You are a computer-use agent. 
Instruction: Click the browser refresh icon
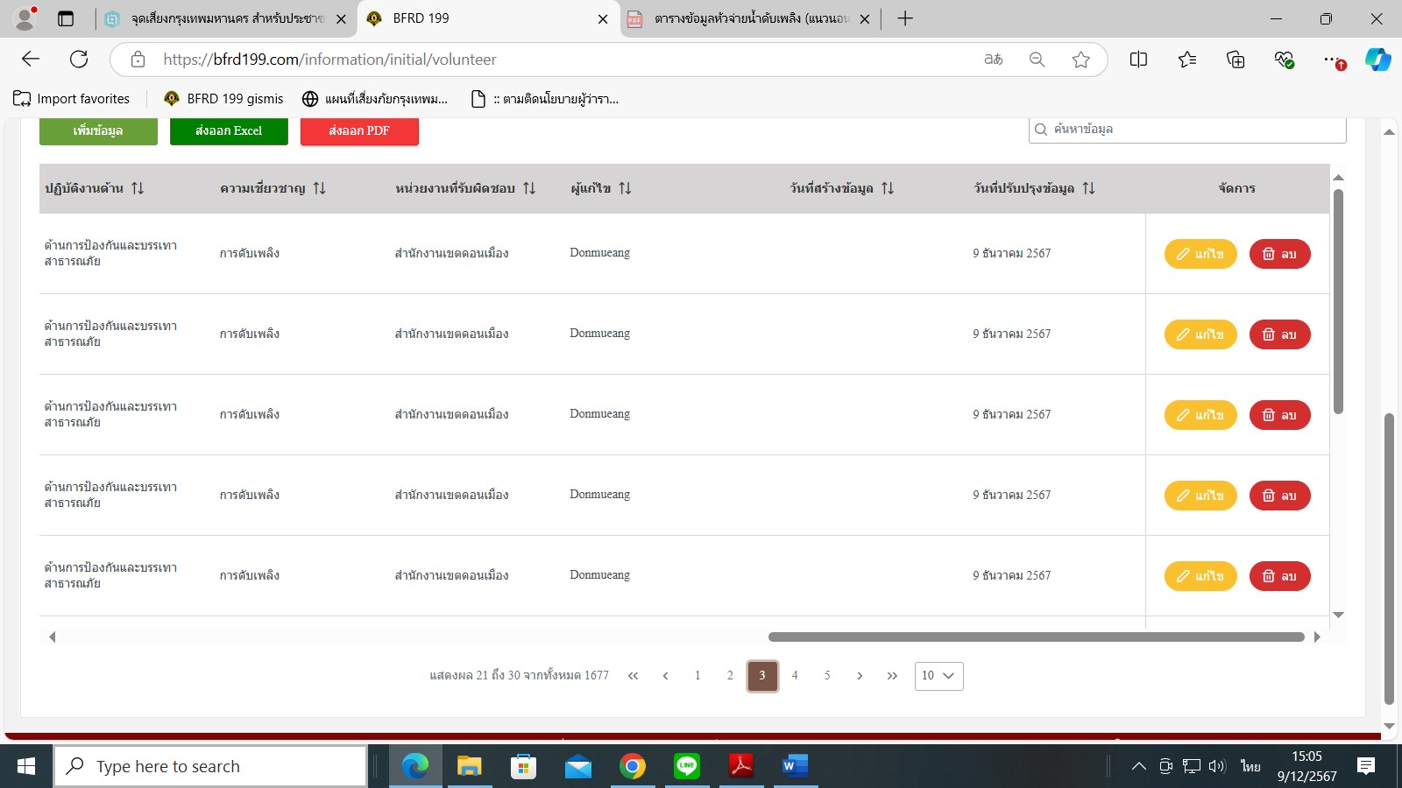click(x=79, y=60)
